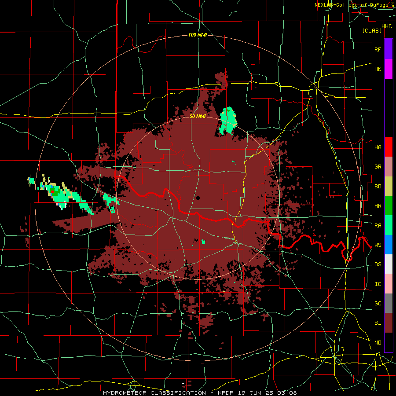Click the GR legend label
The image size is (396, 396).
378,167
